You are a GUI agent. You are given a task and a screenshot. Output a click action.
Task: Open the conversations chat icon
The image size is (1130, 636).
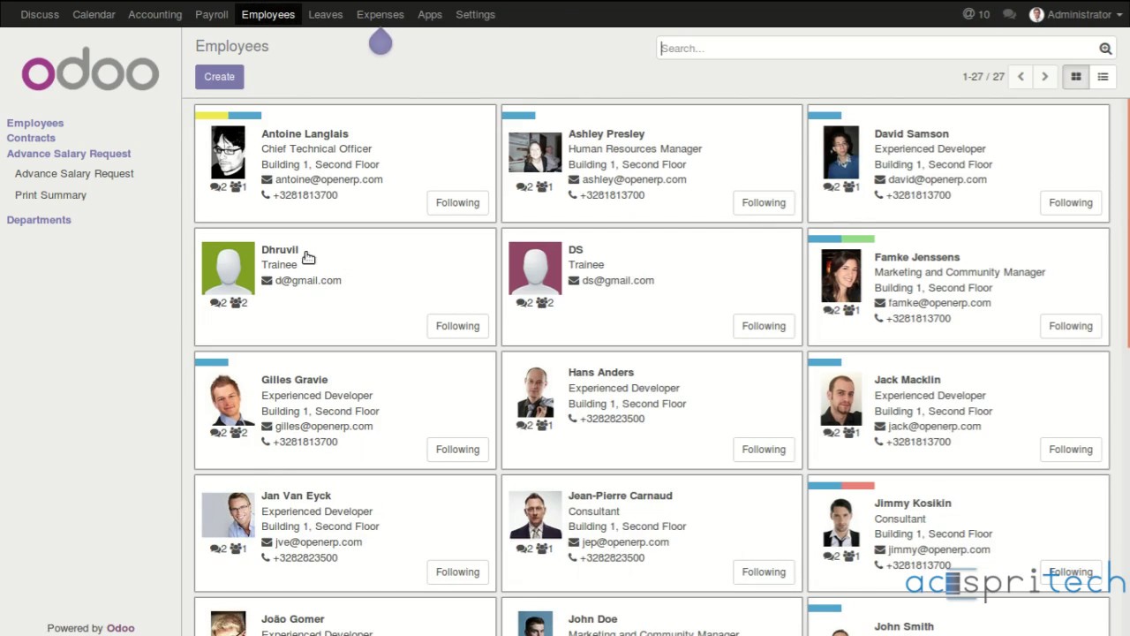click(1009, 14)
